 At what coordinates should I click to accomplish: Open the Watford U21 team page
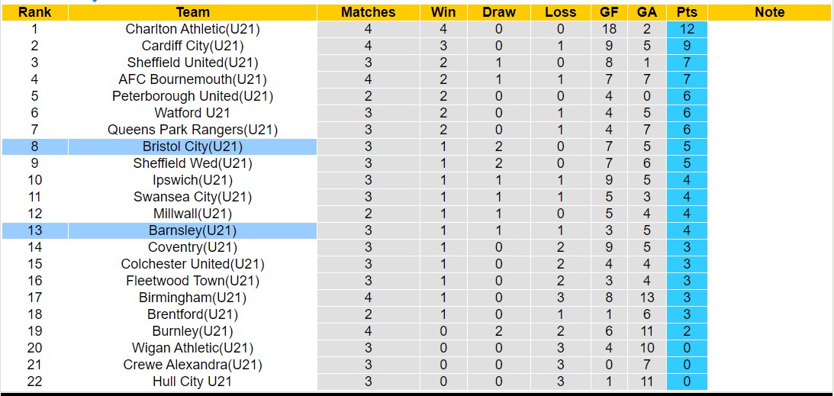click(x=192, y=113)
